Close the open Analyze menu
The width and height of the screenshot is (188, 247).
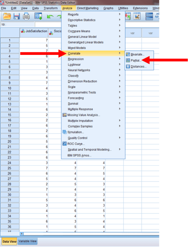67,8
